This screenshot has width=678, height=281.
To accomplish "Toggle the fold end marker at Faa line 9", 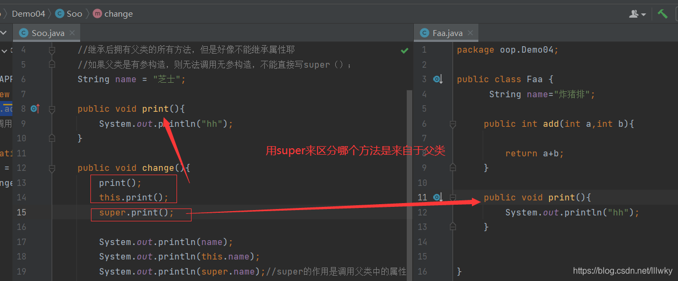I will (453, 168).
